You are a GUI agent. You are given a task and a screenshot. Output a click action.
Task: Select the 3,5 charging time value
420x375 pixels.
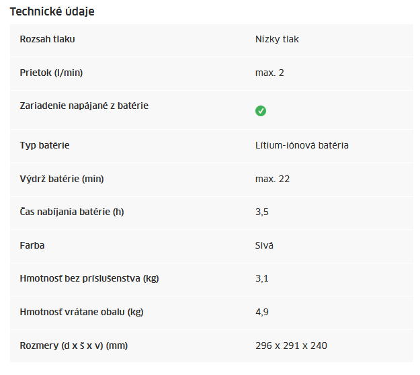262,212
